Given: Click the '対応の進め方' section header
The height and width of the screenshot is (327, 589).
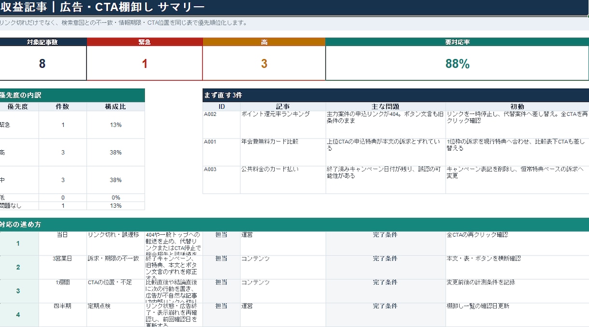Looking at the screenshot, I should (294, 225).
